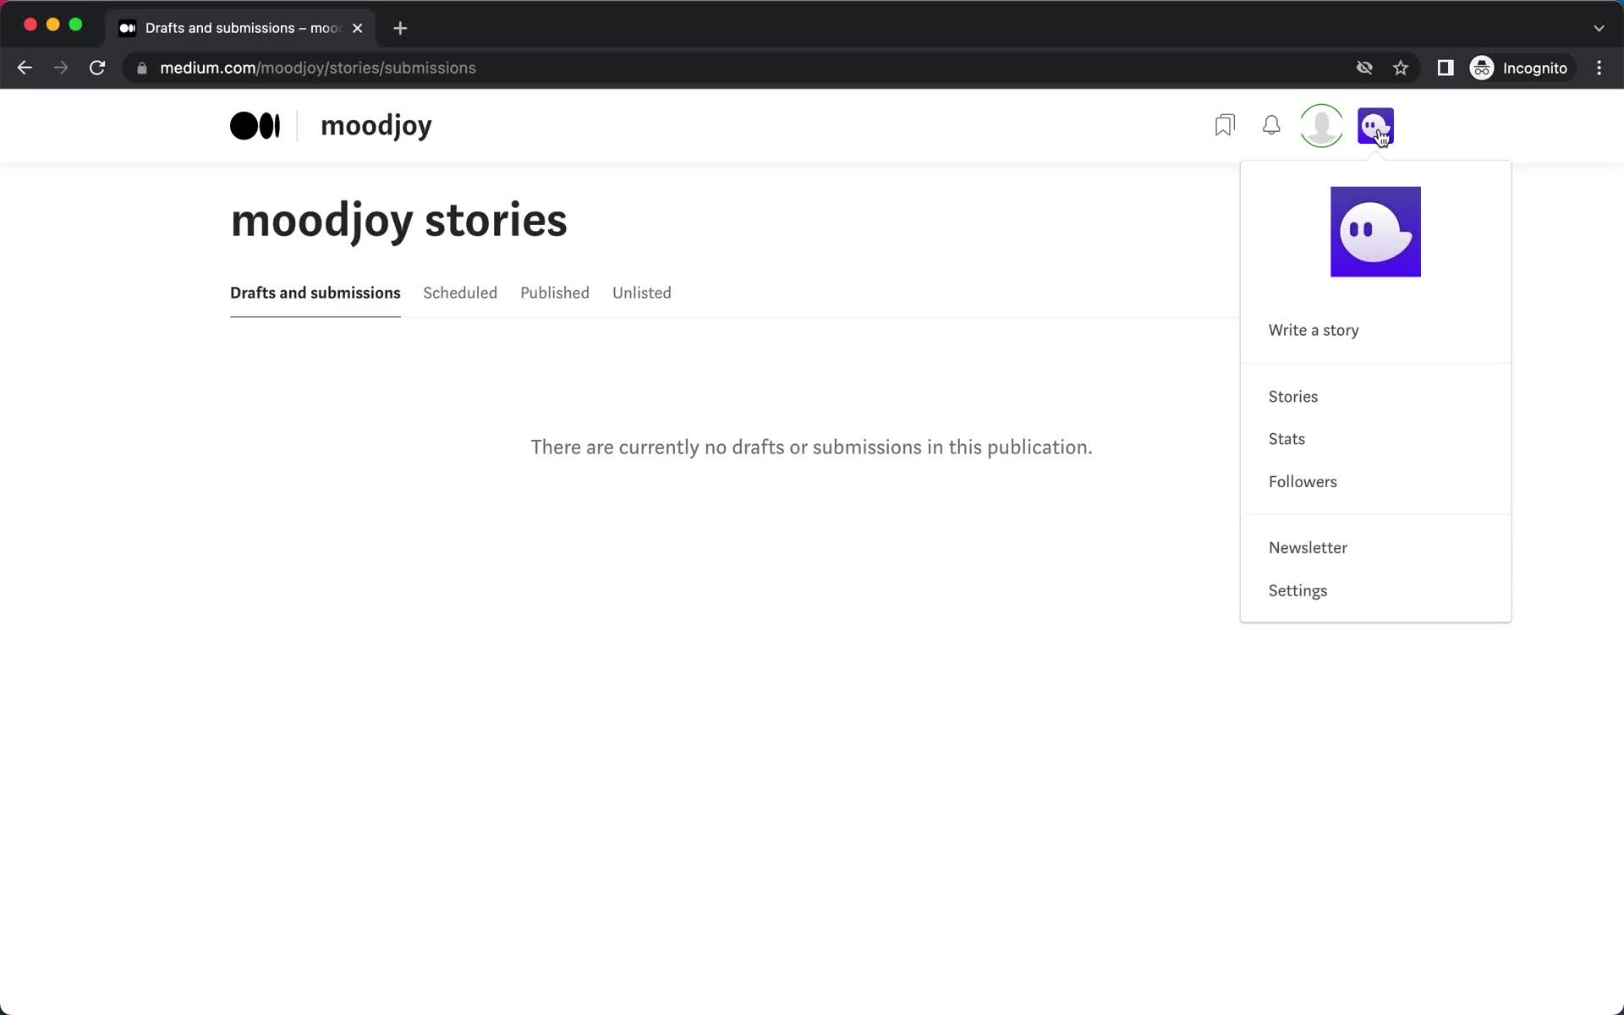This screenshot has width=1624, height=1015.
Task: Open Settings from publication menu
Action: point(1298,590)
